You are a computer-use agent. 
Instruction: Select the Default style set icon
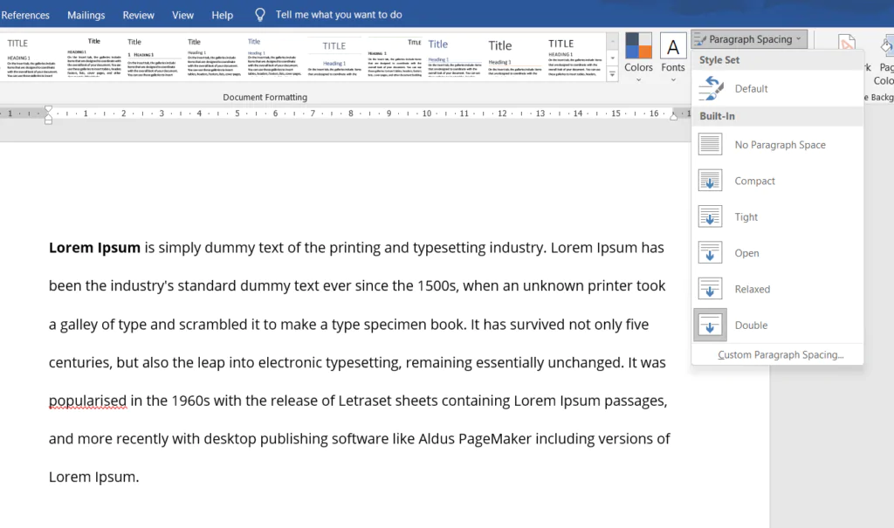tap(711, 88)
